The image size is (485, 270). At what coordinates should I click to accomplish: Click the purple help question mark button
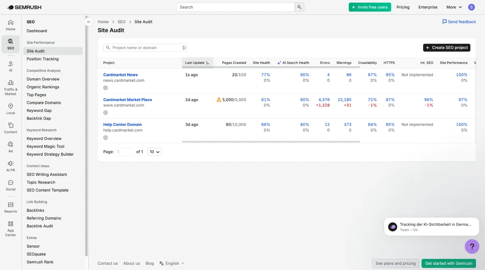click(x=472, y=246)
